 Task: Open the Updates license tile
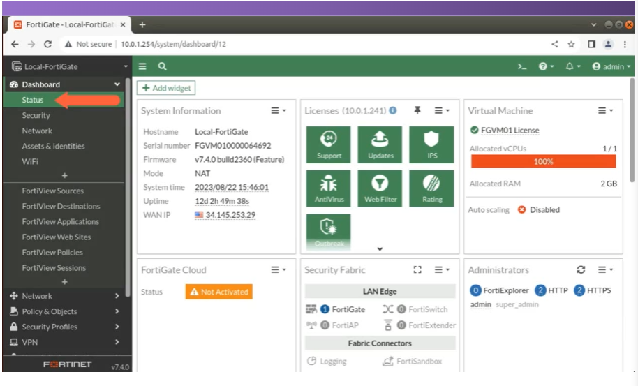380,144
